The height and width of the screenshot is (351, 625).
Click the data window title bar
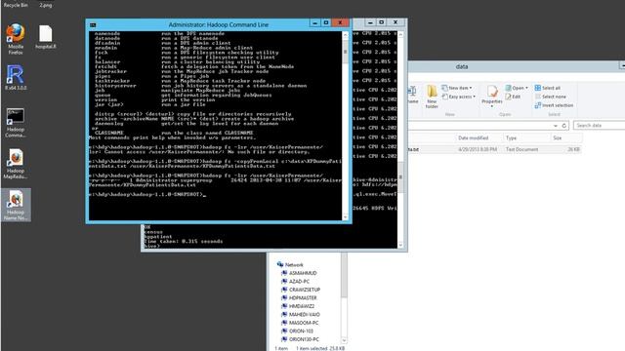(x=462, y=66)
